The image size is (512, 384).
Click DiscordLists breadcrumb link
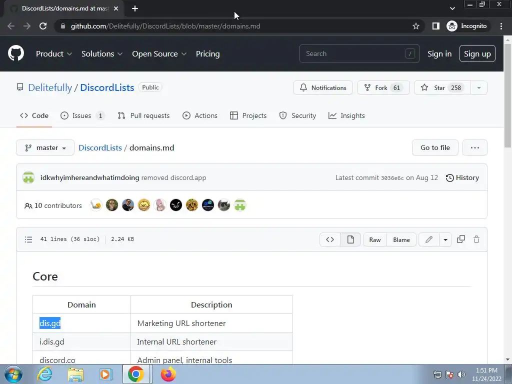click(x=100, y=147)
